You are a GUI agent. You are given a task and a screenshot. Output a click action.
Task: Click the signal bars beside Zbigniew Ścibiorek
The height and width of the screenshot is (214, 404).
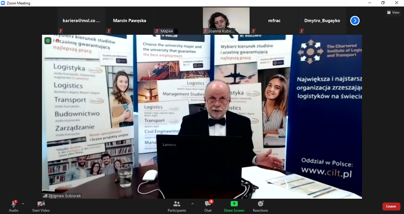(45, 196)
